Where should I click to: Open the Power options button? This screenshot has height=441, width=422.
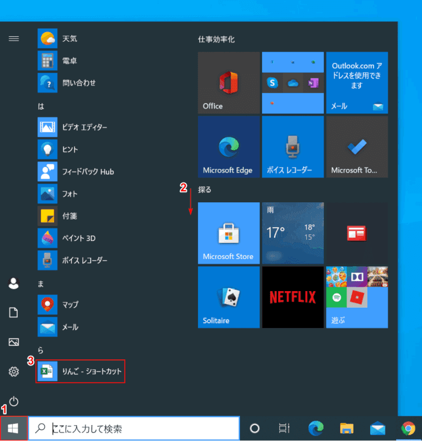13,401
